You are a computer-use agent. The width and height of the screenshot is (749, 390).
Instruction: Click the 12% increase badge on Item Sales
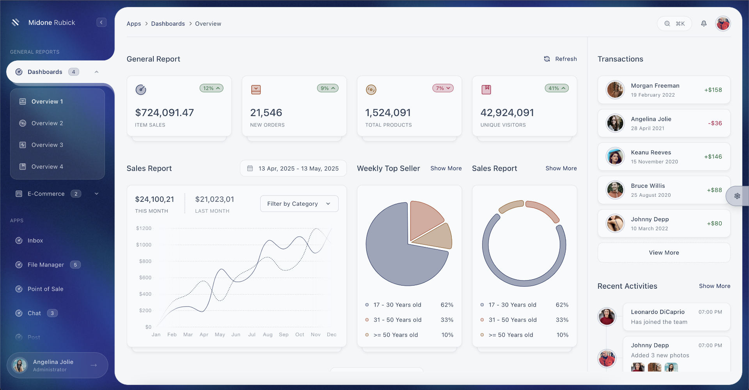(x=211, y=88)
